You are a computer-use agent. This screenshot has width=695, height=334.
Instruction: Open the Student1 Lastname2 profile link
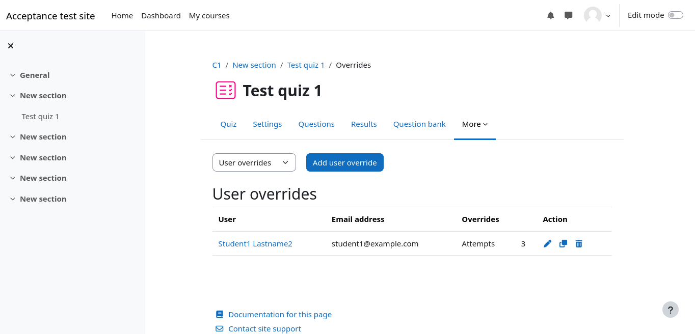coord(255,244)
